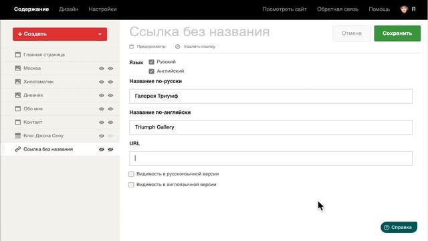This screenshot has height=241, width=428.
Task: Click the Предпросмотр window icon
Action: [x=132, y=47]
